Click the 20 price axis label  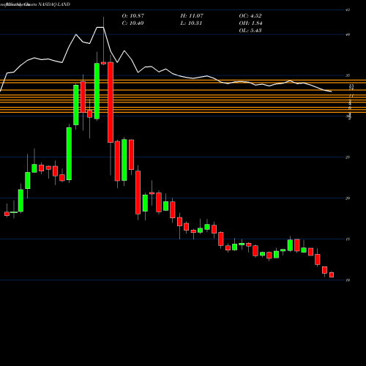pyautogui.click(x=348, y=198)
